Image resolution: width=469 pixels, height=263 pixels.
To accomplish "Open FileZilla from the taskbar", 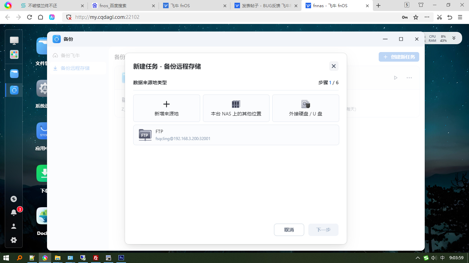I will coord(96,258).
